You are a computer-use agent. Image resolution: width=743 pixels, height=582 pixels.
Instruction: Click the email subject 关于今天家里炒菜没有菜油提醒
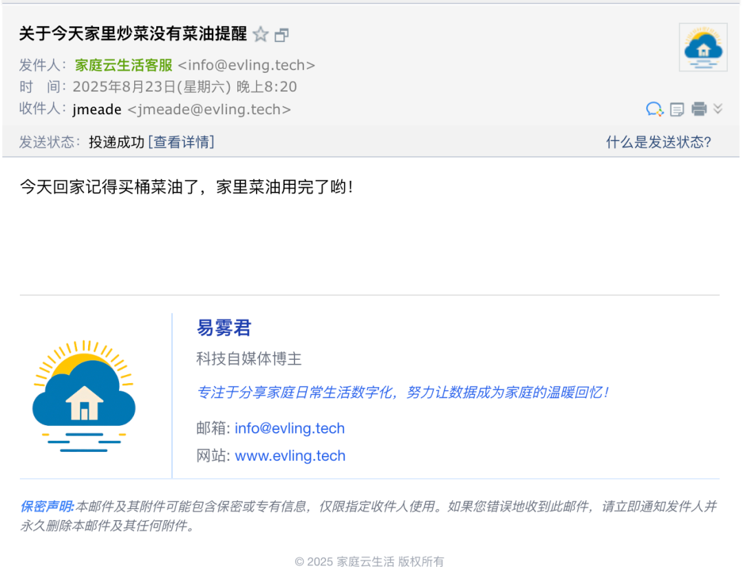point(133,34)
